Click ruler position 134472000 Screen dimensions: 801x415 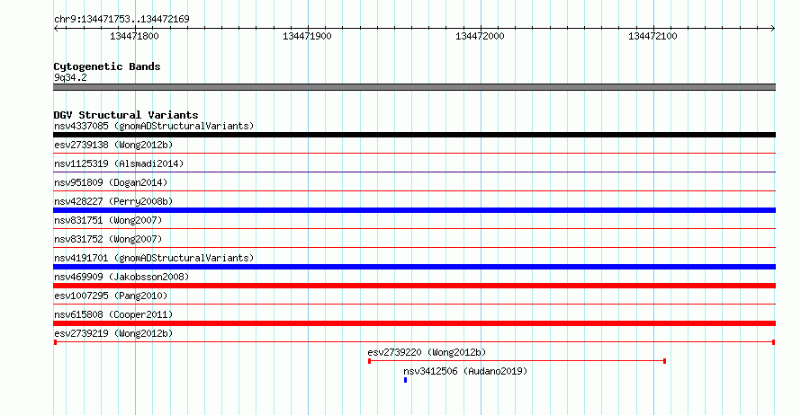(x=480, y=36)
